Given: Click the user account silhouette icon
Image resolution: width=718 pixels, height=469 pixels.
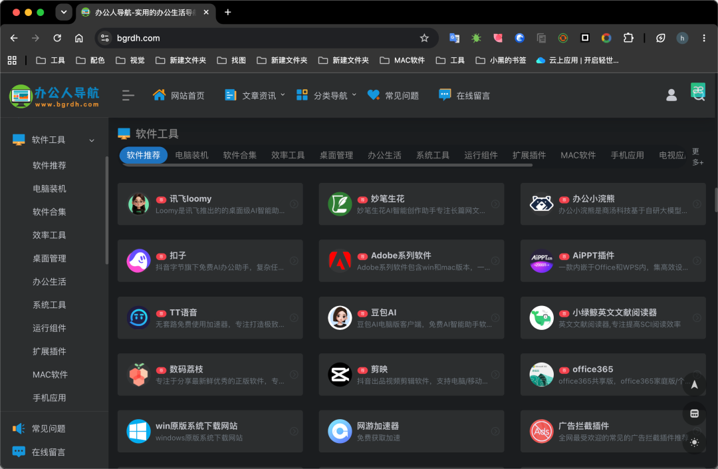Looking at the screenshot, I should (x=671, y=95).
